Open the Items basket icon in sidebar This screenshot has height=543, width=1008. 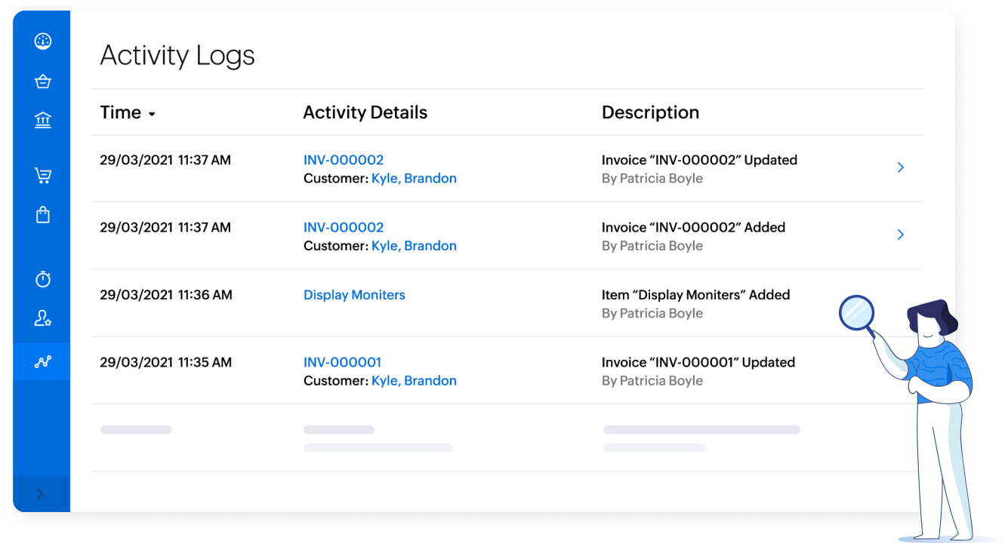coord(43,81)
